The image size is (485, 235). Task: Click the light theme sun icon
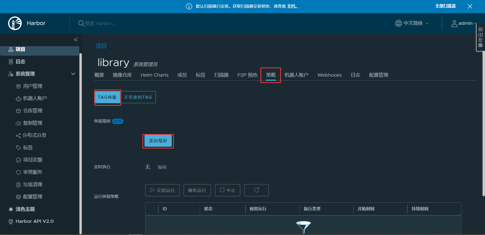(11, 209)
